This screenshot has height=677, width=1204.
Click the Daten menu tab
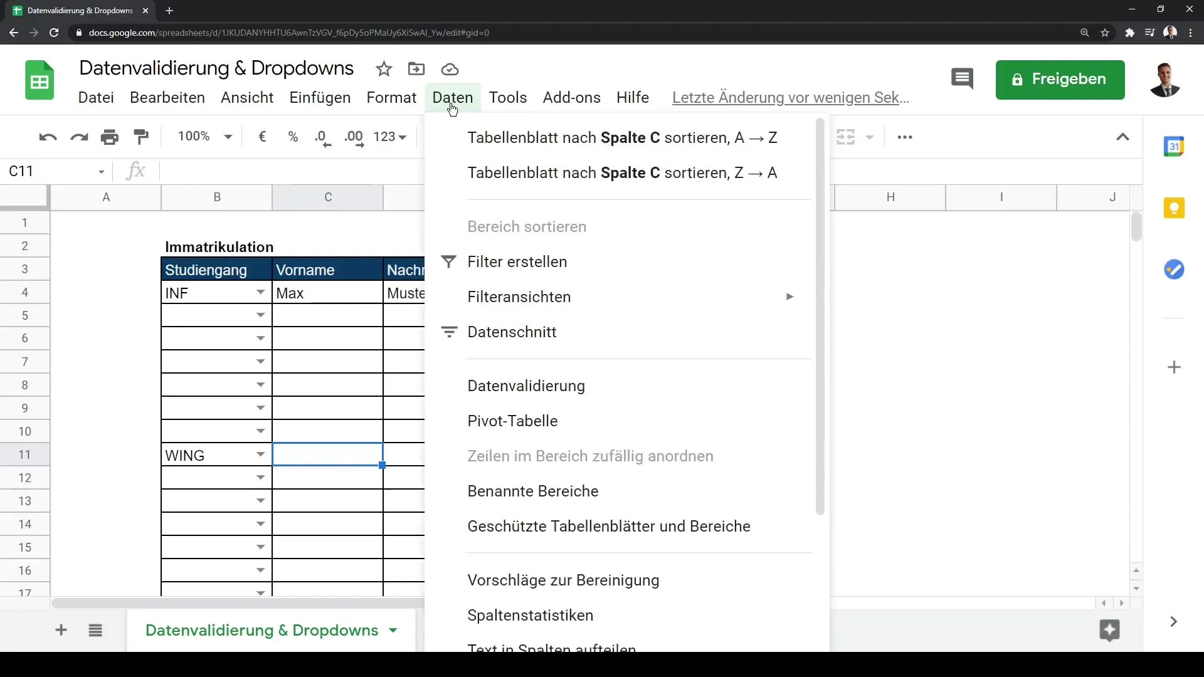tap(452, 97)
